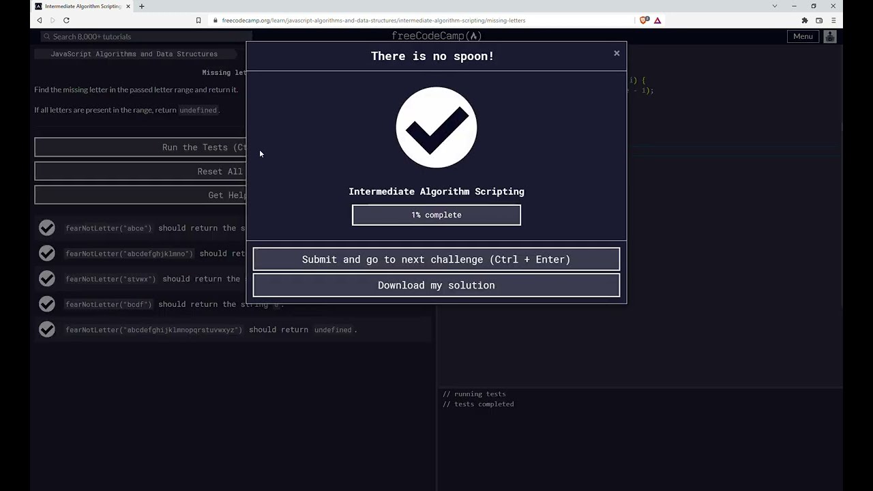Go back in browser history

[x=40, y=20]
